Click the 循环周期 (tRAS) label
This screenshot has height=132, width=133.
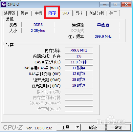click(x=47, y=80)
